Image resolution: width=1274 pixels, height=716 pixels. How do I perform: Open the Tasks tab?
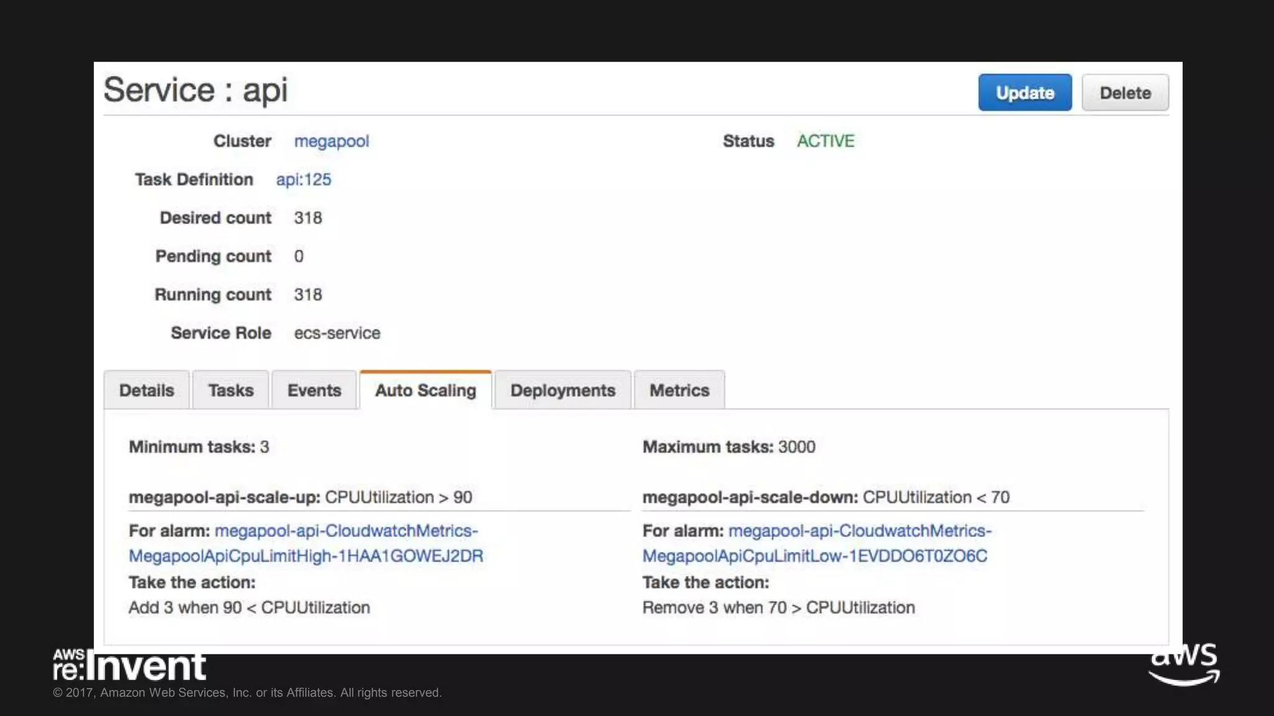click(231, 390)
